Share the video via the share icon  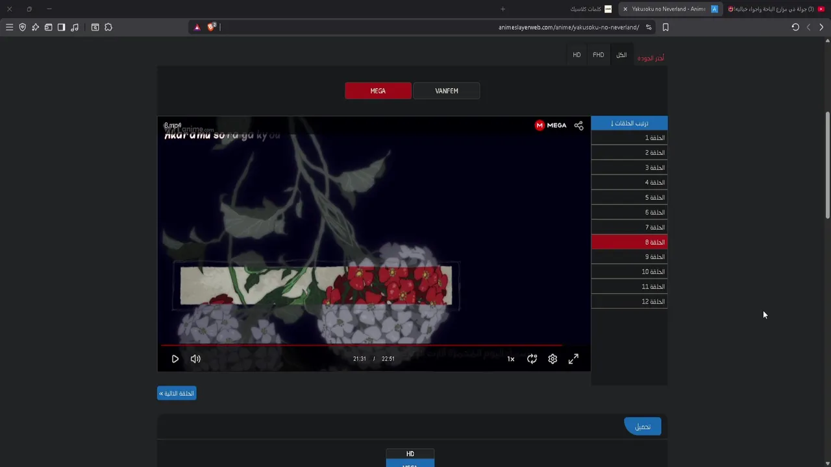pyautogui.click(x=578, y=125)
